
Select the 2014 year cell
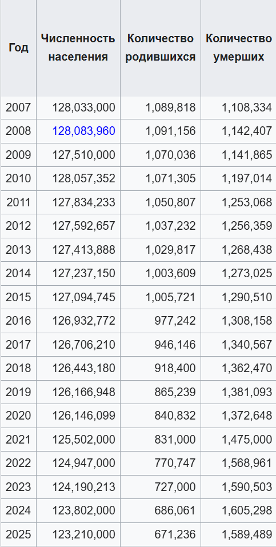tap(18, 273)
